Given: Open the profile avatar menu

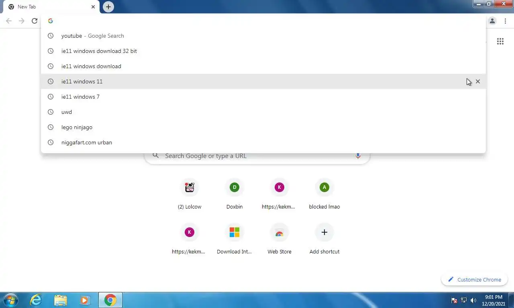Looking at the screenshot, I should [x=492, y=21].
